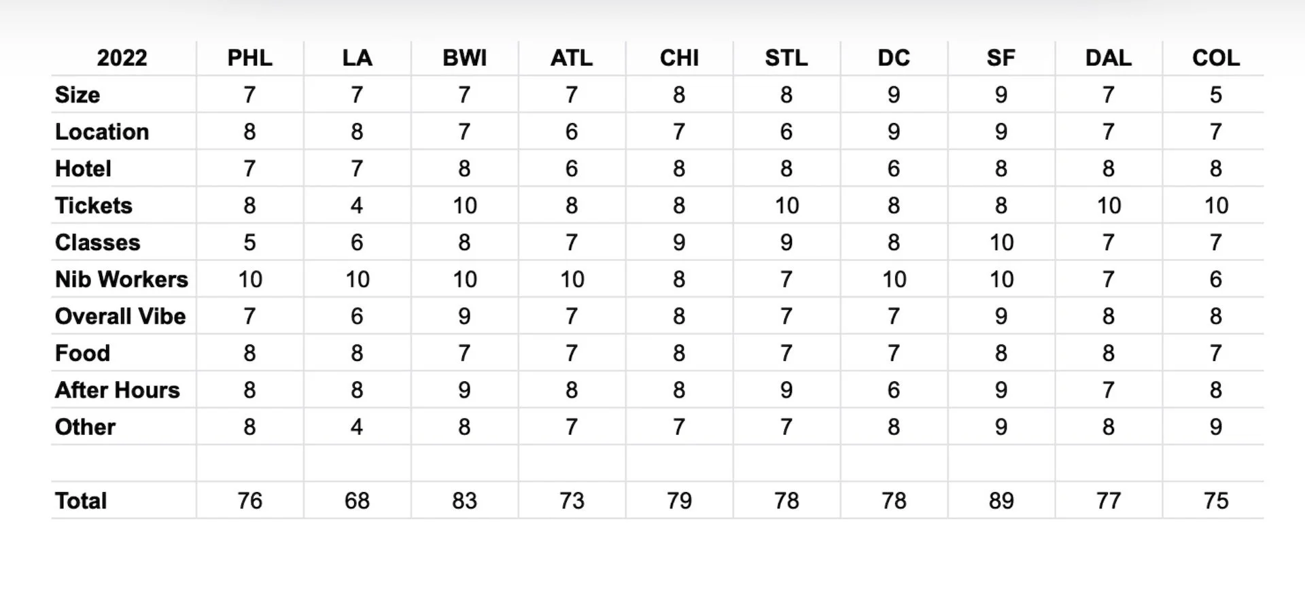Click the Overall Vibe row label
The height and width of the screenshot is (592, 1305).
[120, 316]
